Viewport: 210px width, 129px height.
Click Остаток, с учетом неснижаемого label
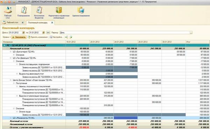click(26, 128)
